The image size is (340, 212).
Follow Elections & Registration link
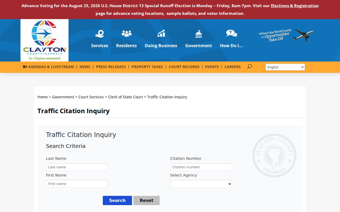tap(295, 6)
